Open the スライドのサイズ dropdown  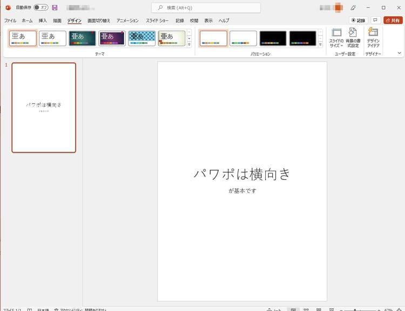coord(336,38)
